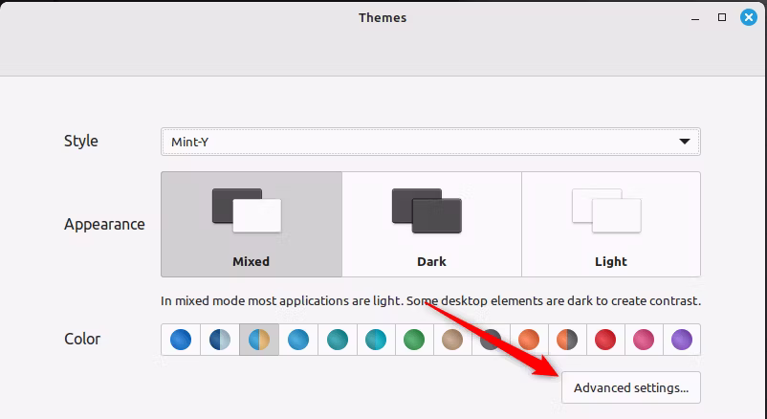
Task: Choose the green color swatch
Action: pos(414,340)
